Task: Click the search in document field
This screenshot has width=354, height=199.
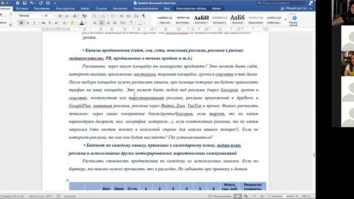Action: 281,3
